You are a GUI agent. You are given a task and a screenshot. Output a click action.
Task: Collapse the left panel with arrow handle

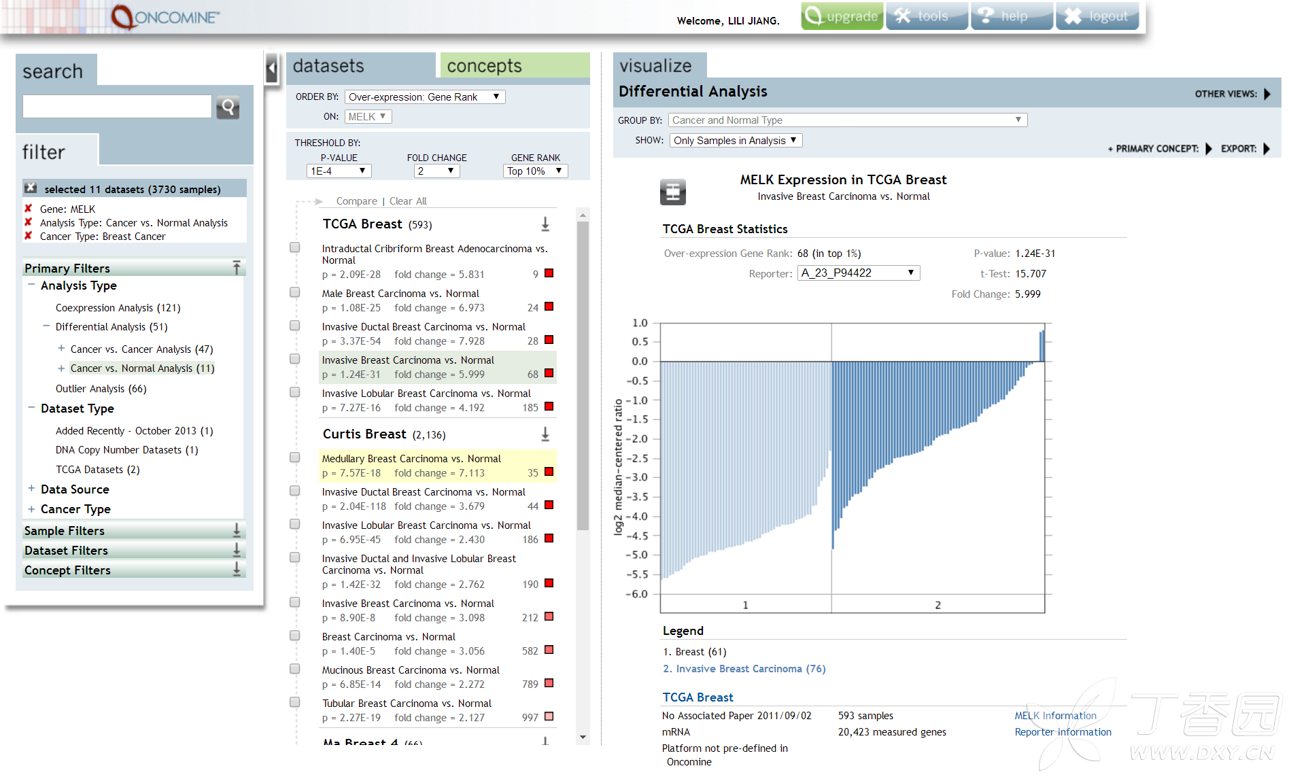272,68
